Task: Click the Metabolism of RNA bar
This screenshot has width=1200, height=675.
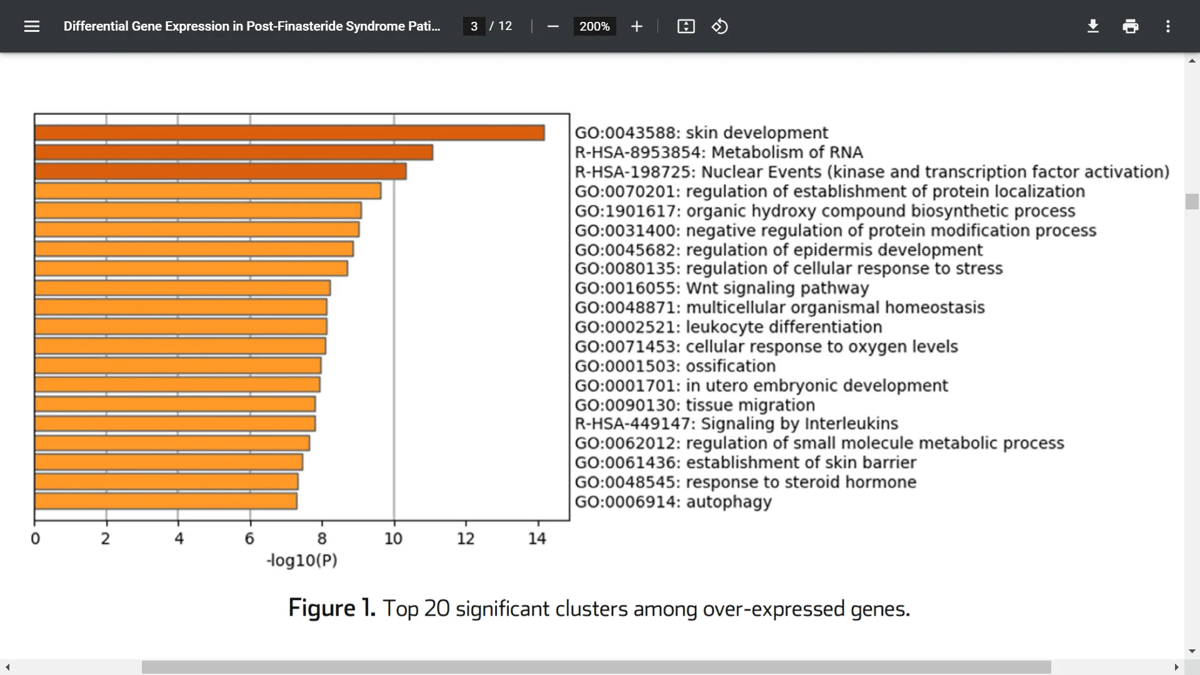Action: 234,152
